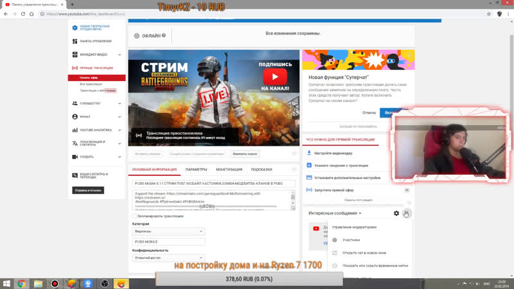Screen dimensions: 514x289
Task: Open Начать эфир sidebar item
Action: (97, 78)
